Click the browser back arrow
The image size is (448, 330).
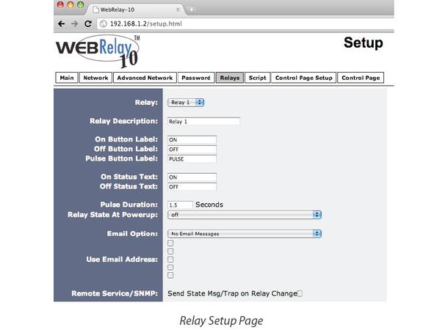pyautogui.click(x=61, y=23)
